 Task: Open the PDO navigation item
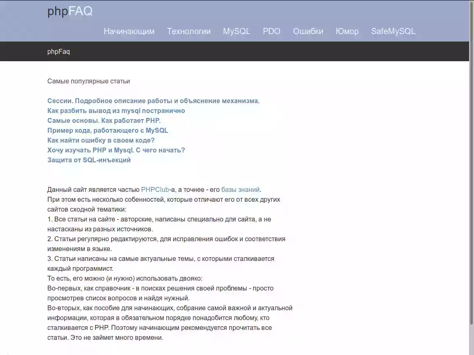click(272, 31)
